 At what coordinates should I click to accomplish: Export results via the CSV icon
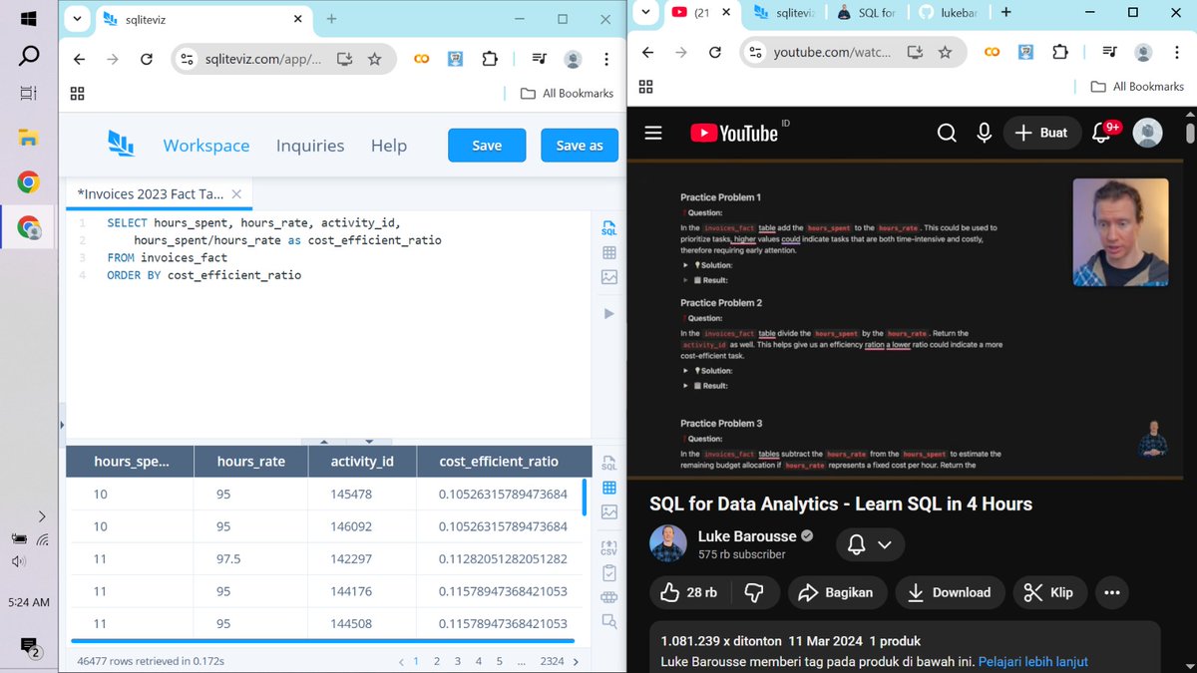(609, 546)
